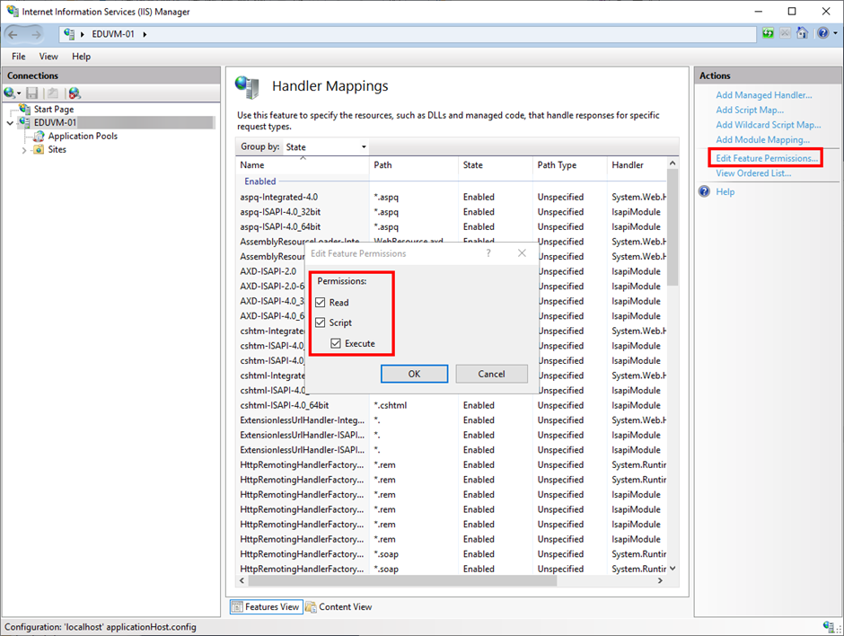The height and width of the screenshot is (636, 844).
Task: Click View Ordered List action link
Action: coord(753,173)
